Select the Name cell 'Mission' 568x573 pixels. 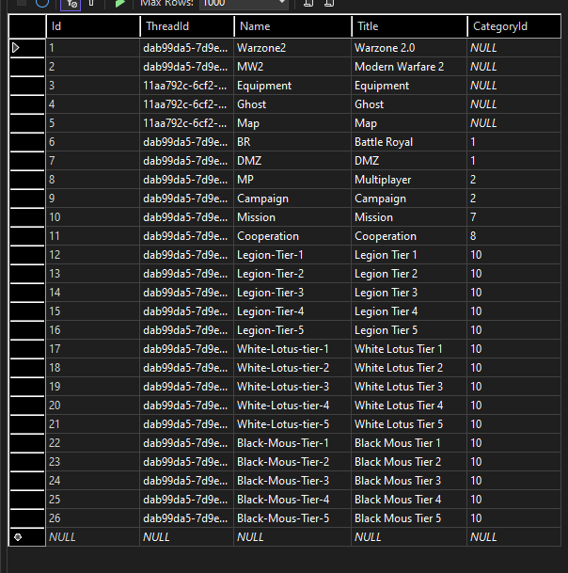(x=292, y=217)
